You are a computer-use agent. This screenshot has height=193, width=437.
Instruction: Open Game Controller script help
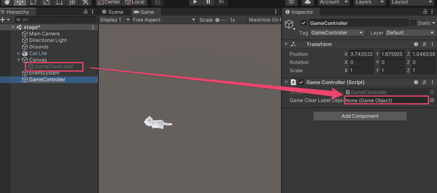tap(416, 82)
